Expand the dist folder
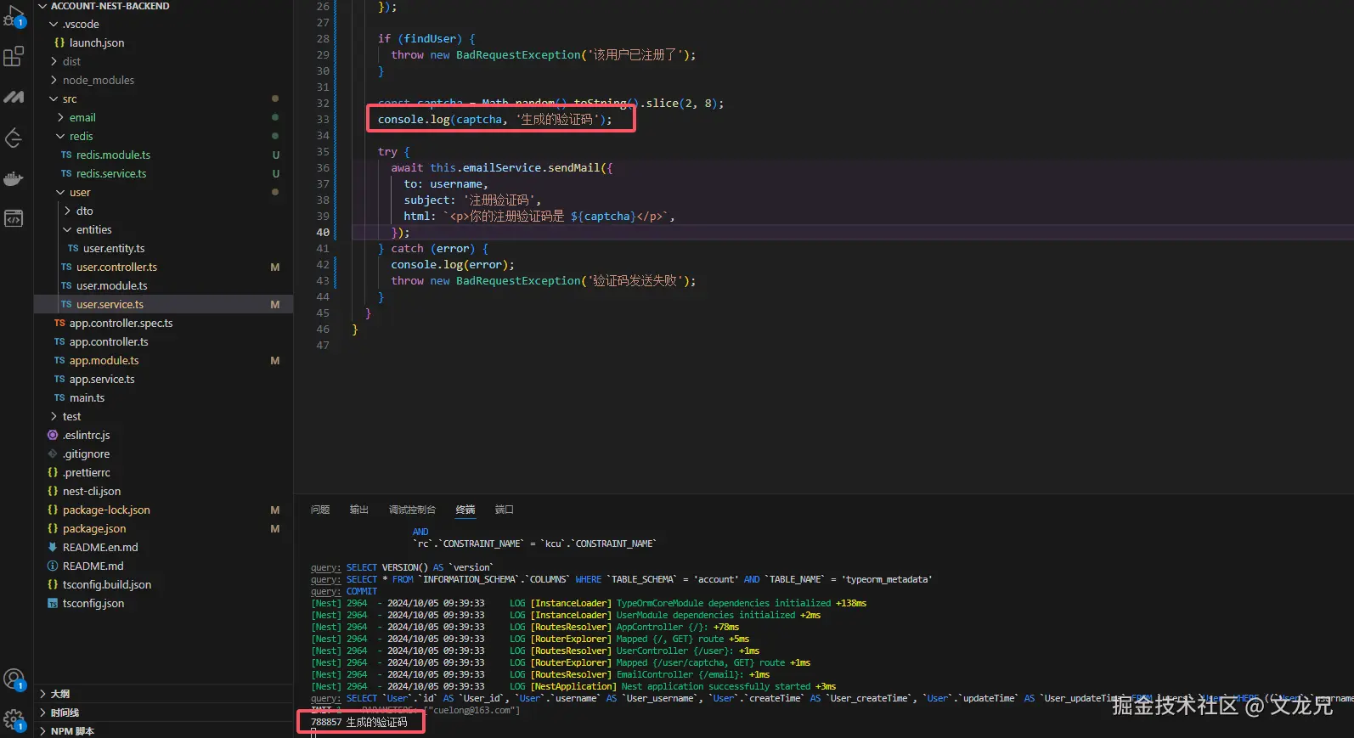This screenshot has width=1354, height=738. 54,61
